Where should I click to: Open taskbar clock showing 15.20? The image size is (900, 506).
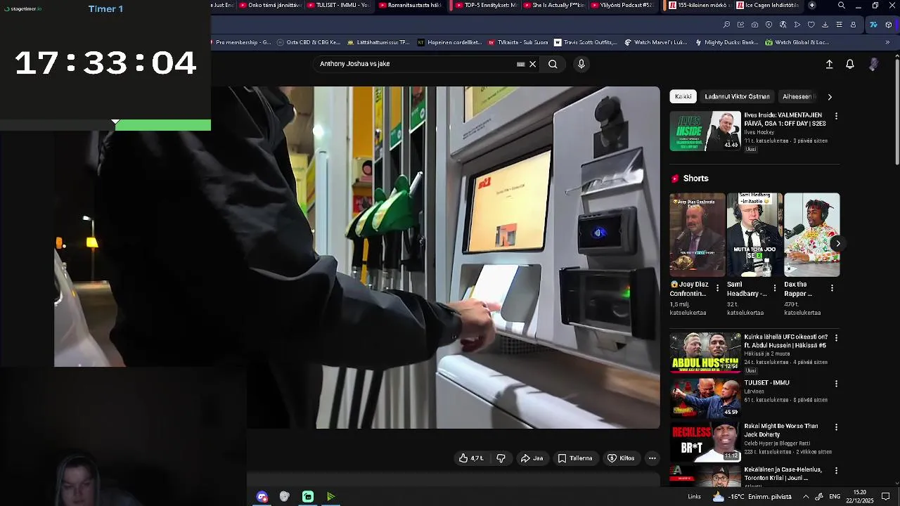point(859,496)
